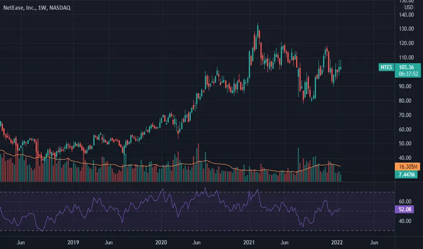The image size is (423, 249).
Task: Click the 80.00 price axis label
Action: pyautogui.click(x=405, y=101)
